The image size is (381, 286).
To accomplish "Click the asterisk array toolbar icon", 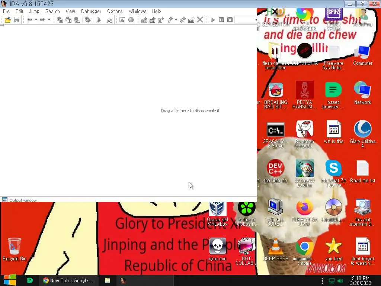I will coord(183,20).
